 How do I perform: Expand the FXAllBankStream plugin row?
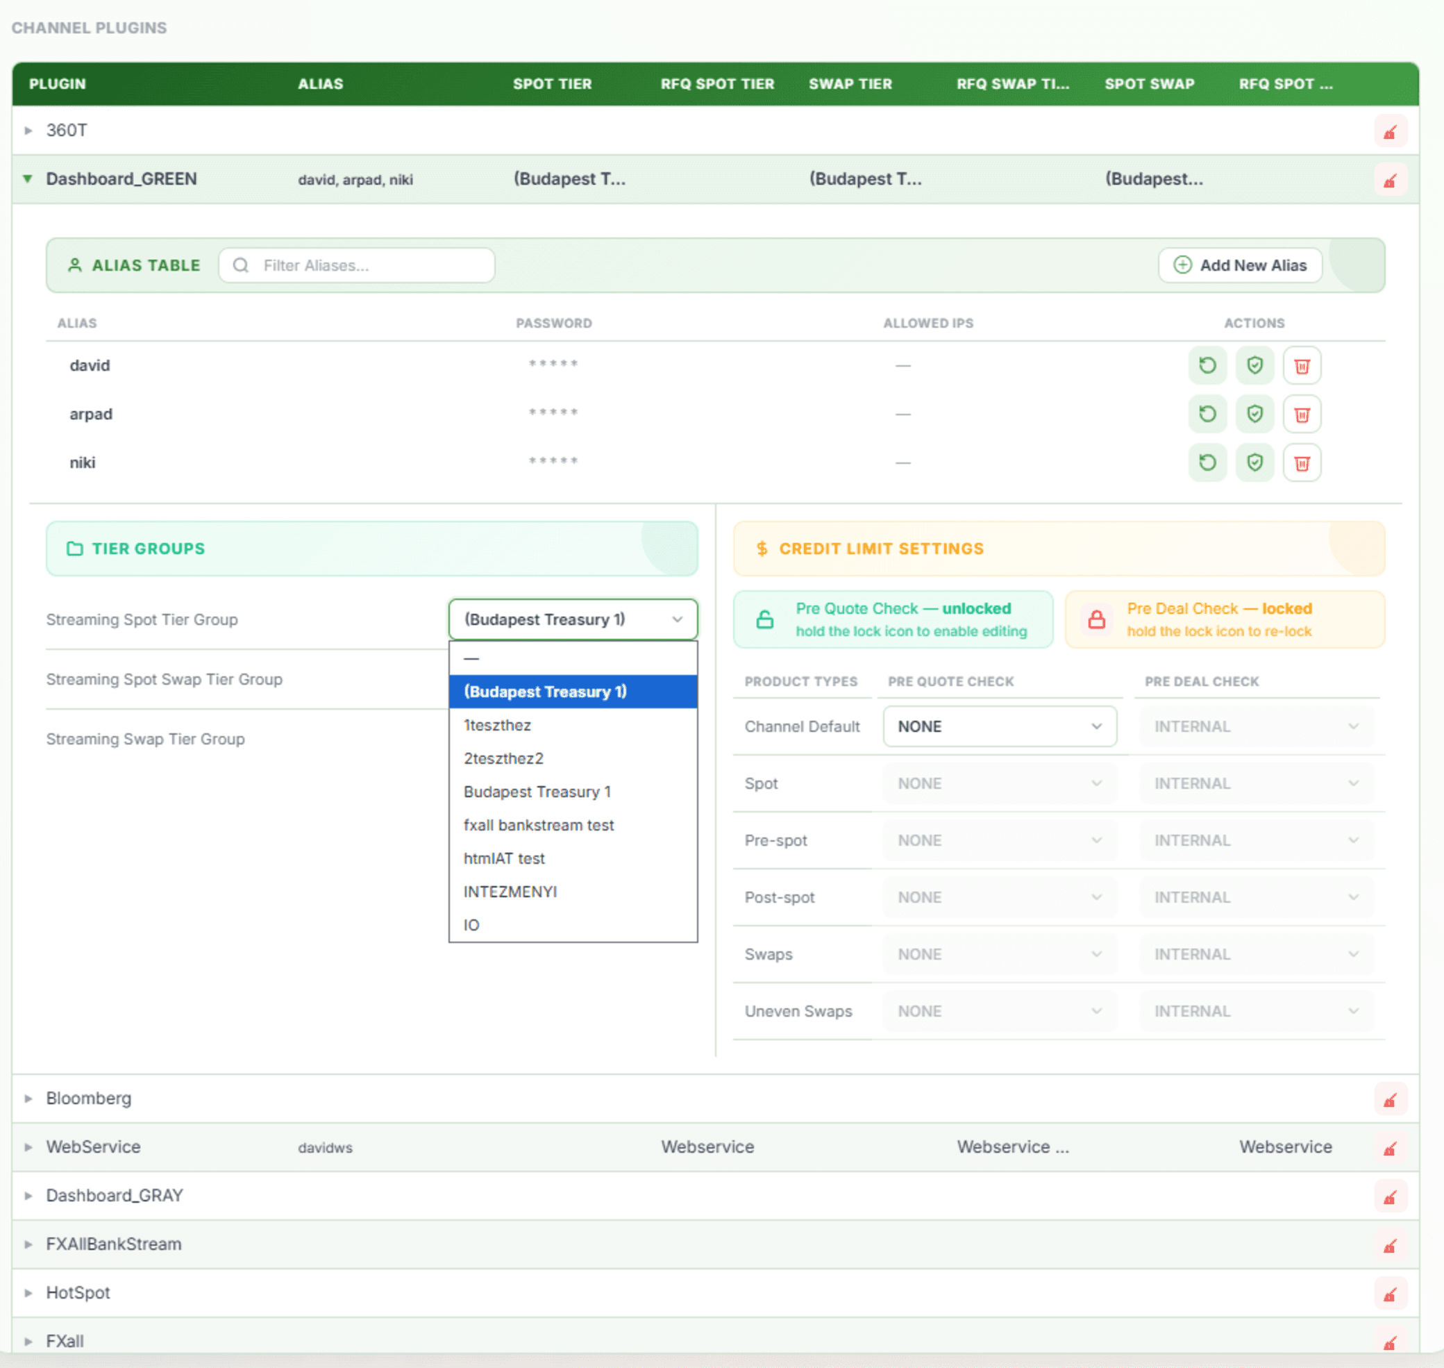coord(28,1244)
